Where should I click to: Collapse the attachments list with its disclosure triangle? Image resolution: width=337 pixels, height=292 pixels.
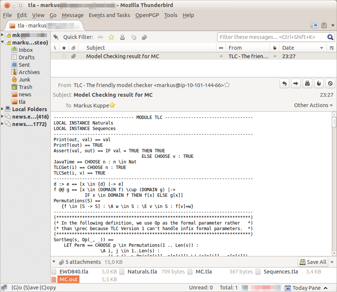coord(54,262)
